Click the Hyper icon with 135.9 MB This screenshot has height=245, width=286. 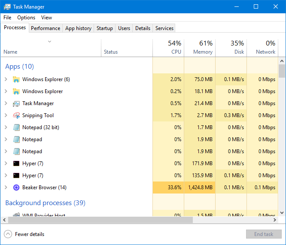point(16,175)
